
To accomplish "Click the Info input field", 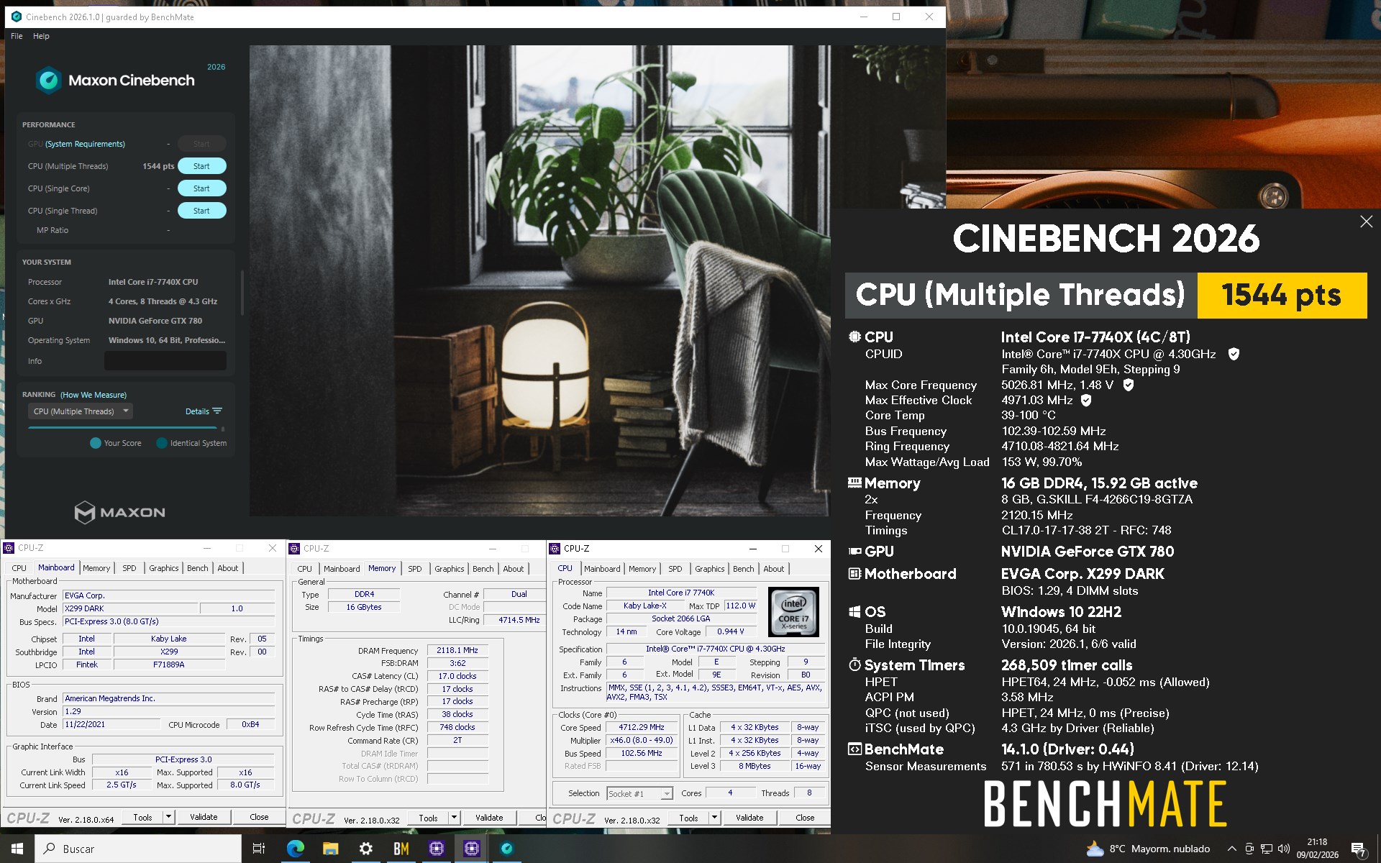I will click(165, 361).
